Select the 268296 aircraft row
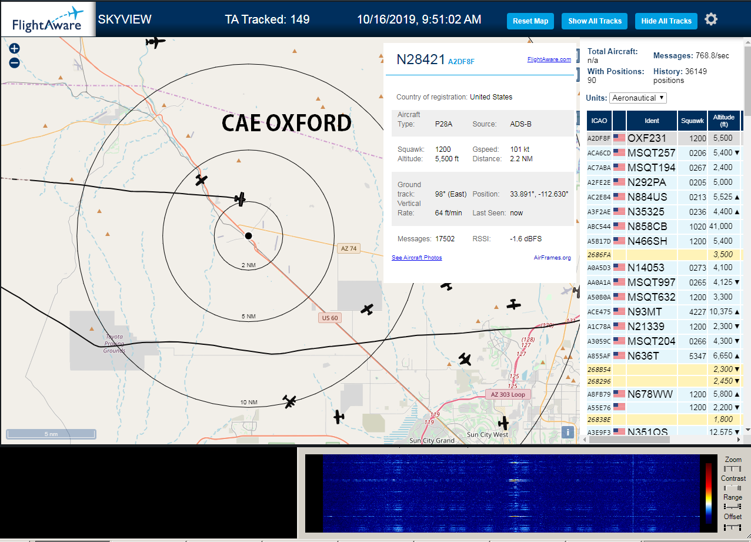Viewport: 751px width, 542px height. tap(665, 381)
